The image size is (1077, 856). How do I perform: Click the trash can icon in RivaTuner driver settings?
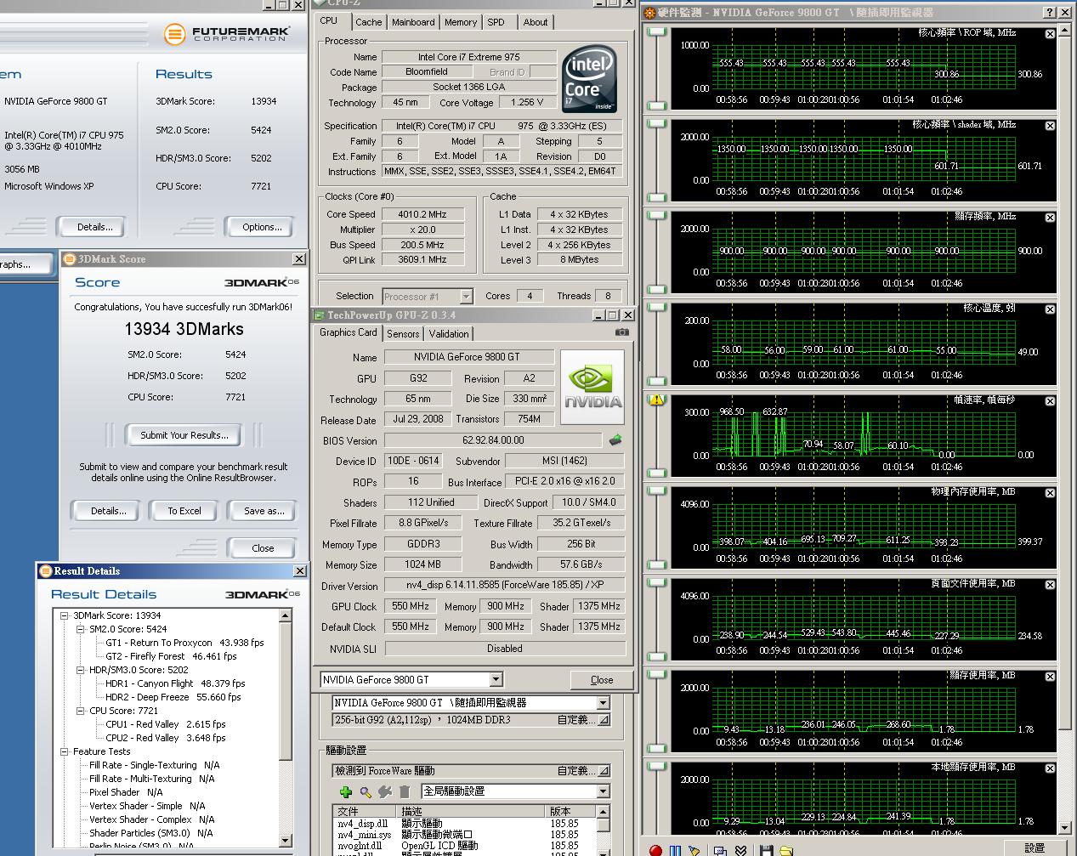pyautogui.click(x=405, y=792)
